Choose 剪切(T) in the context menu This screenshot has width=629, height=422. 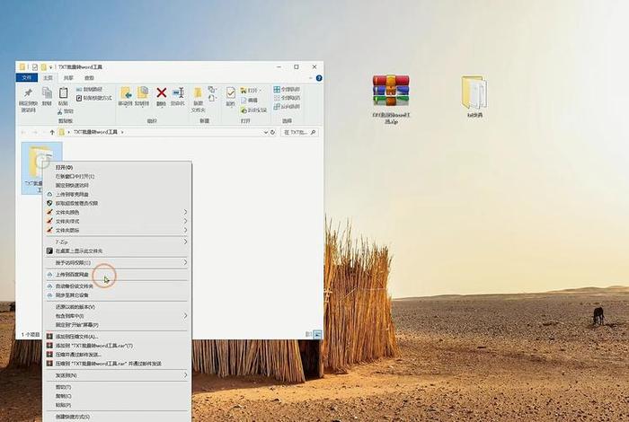[117, 387]
